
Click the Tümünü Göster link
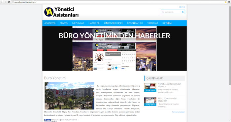pos(179,112)
